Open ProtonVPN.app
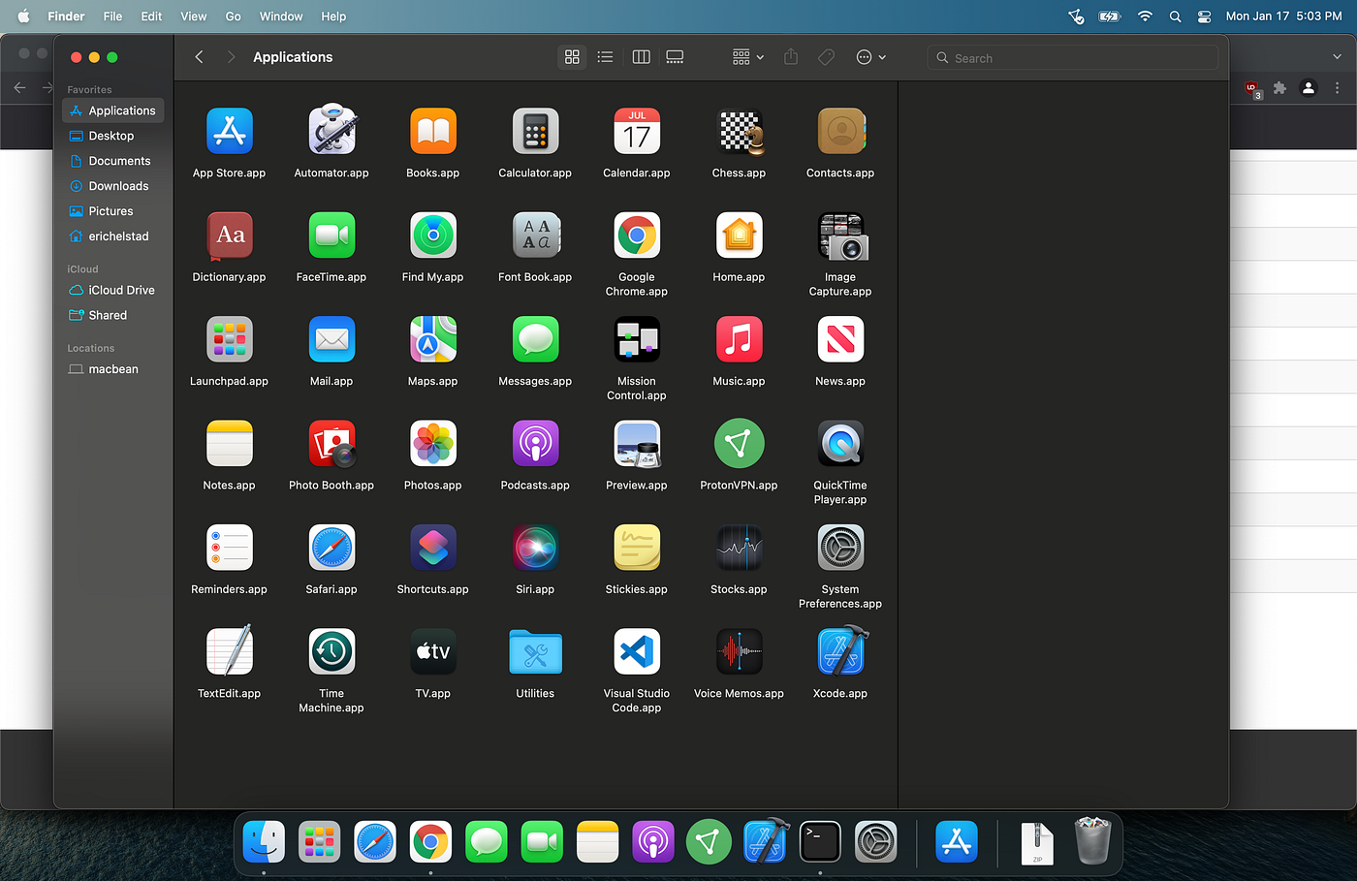1357x881 pixels. coord(739,443)
